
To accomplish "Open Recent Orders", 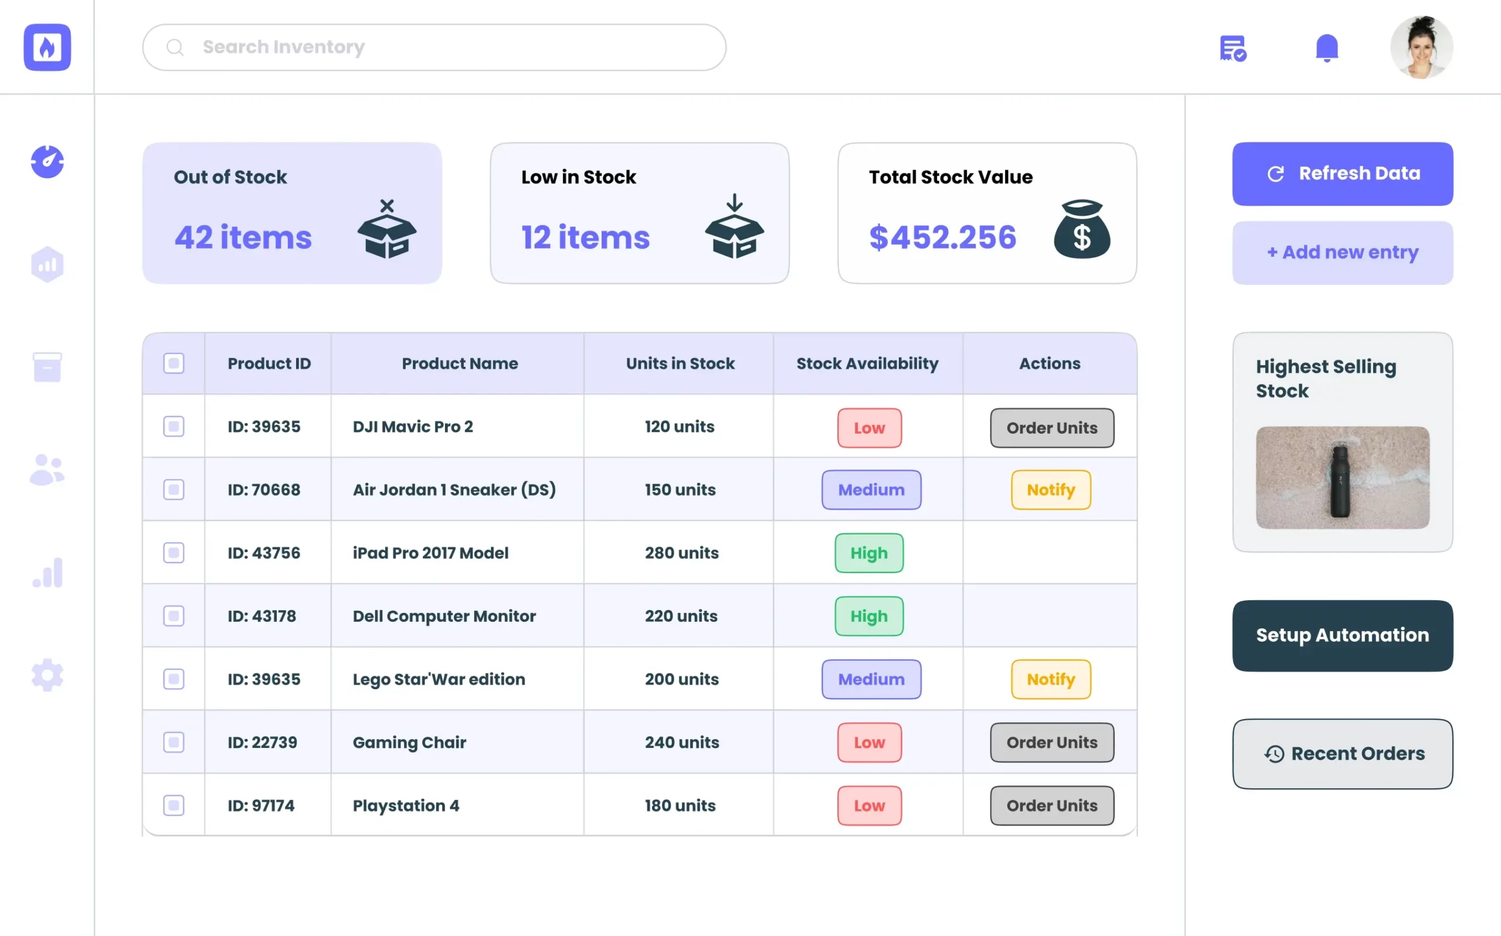I will pyautogui.click(x=1342, y=753).
